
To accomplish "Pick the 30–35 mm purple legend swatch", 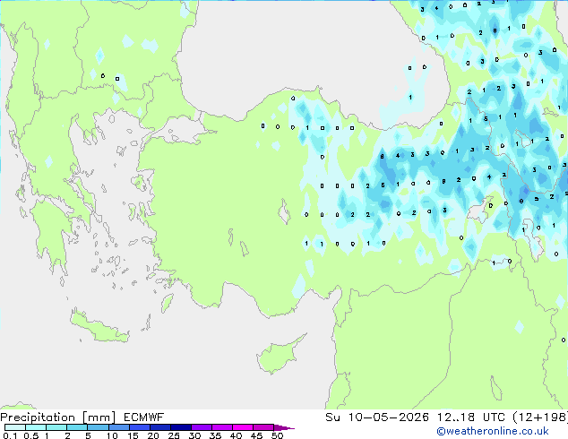I will click(201, 427).
